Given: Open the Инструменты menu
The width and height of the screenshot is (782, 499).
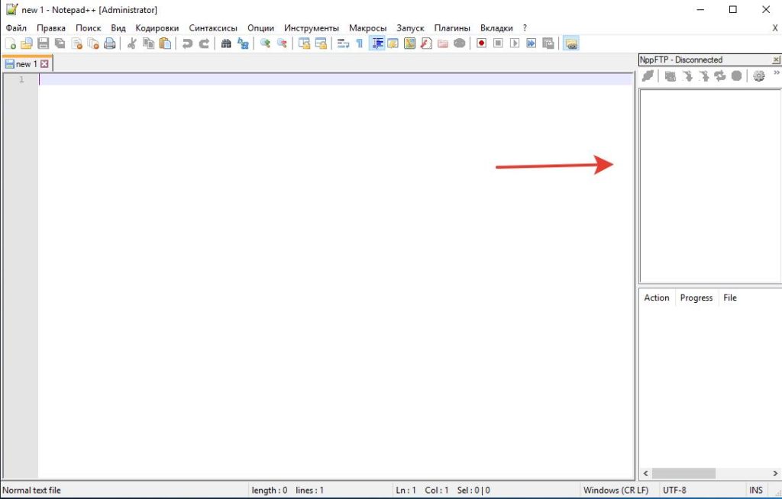Looking at the screenshot, I should coord(312,28).
